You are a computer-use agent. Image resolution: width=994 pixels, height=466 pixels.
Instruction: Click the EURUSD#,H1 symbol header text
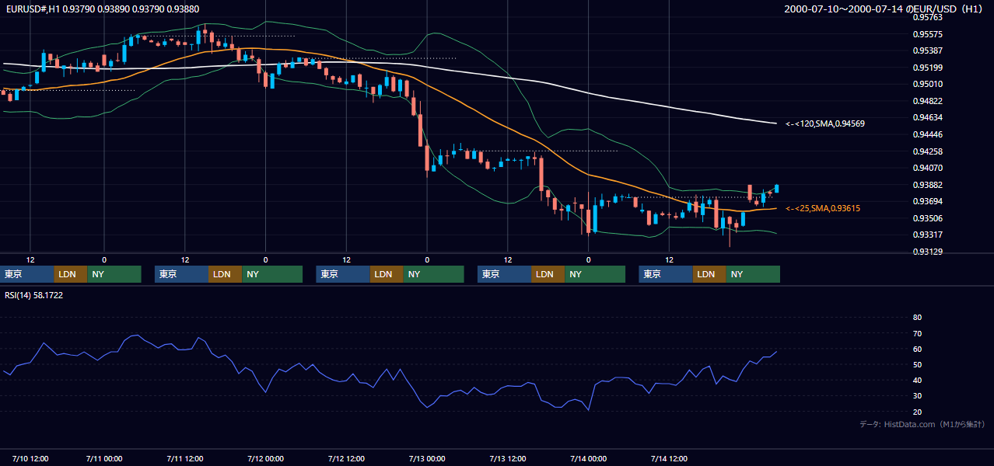point(102,8)
